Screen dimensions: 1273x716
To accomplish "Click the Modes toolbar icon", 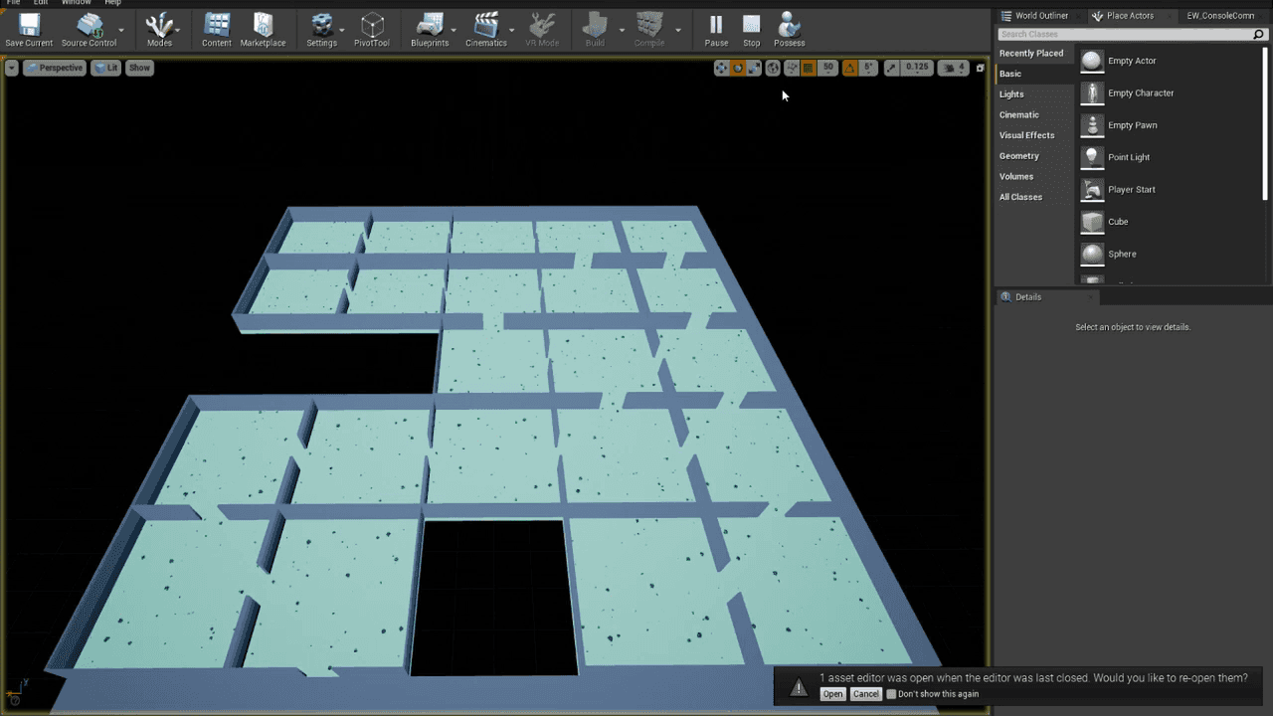I will (x=159, y=25).
